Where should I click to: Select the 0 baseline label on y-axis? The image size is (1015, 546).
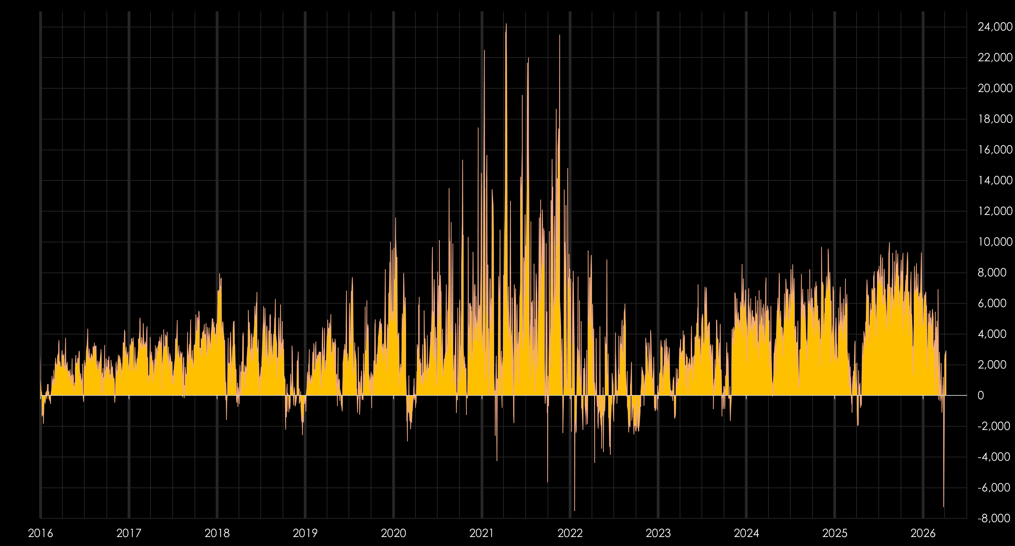981,395
